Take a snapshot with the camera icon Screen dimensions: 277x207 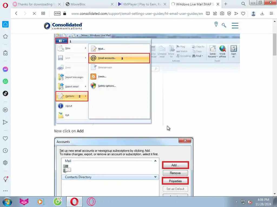pyautogui.click(x=222, y=13)
